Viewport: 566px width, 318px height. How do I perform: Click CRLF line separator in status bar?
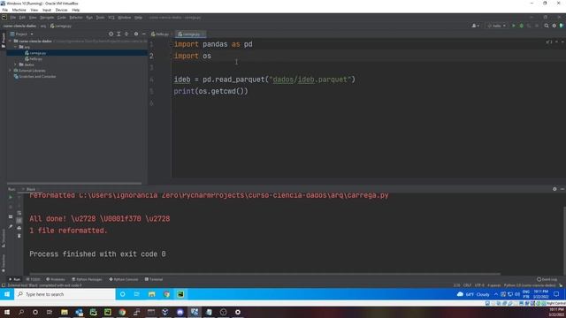(467, 285)
